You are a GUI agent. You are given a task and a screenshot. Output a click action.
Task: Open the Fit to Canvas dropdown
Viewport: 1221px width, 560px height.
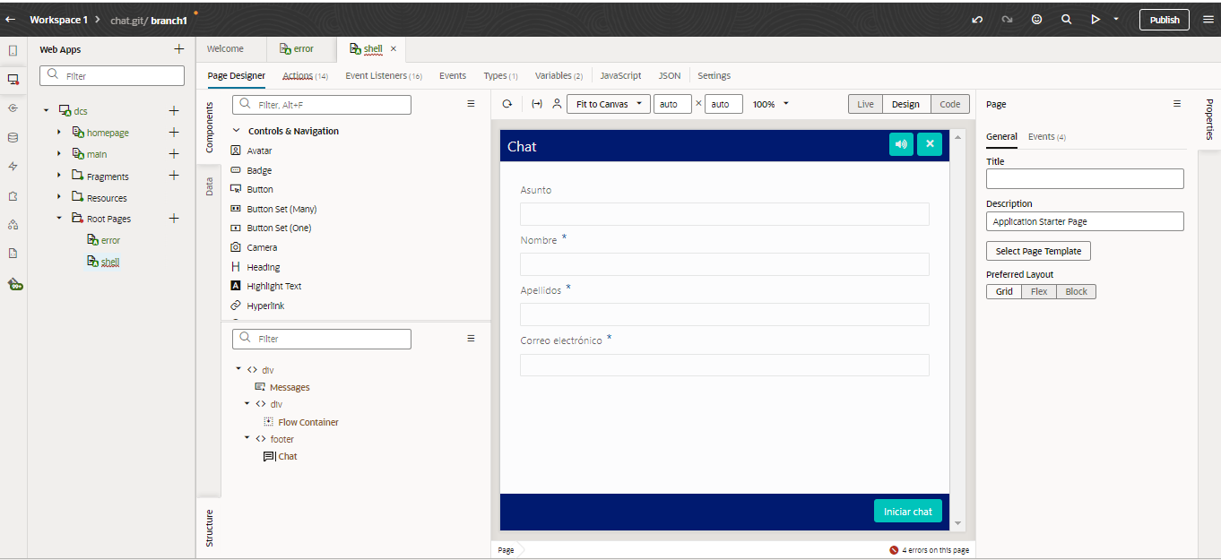coord(608,104)
